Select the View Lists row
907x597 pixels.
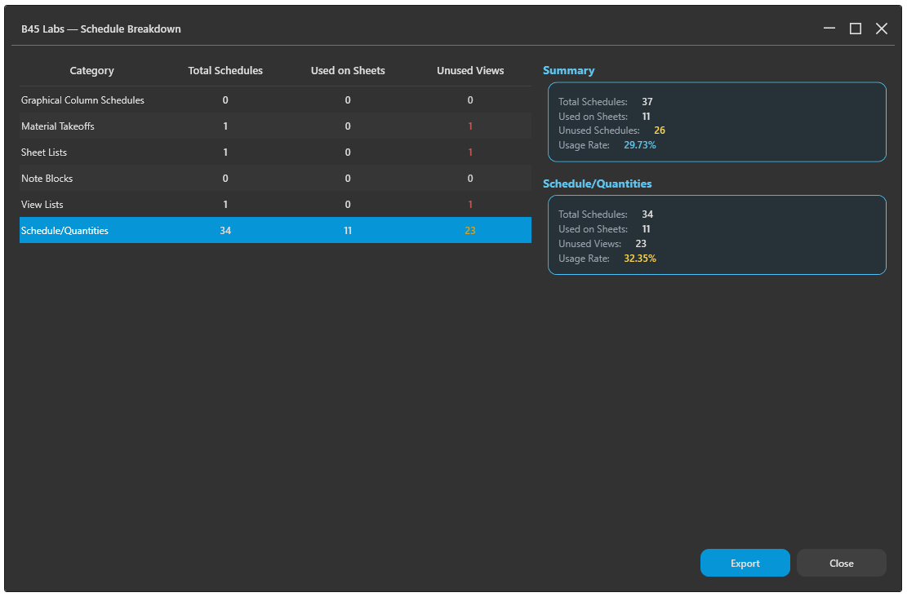275,204
